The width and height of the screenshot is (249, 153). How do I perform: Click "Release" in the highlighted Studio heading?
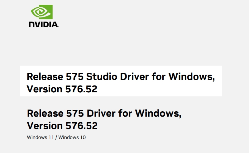click(45, 77)
